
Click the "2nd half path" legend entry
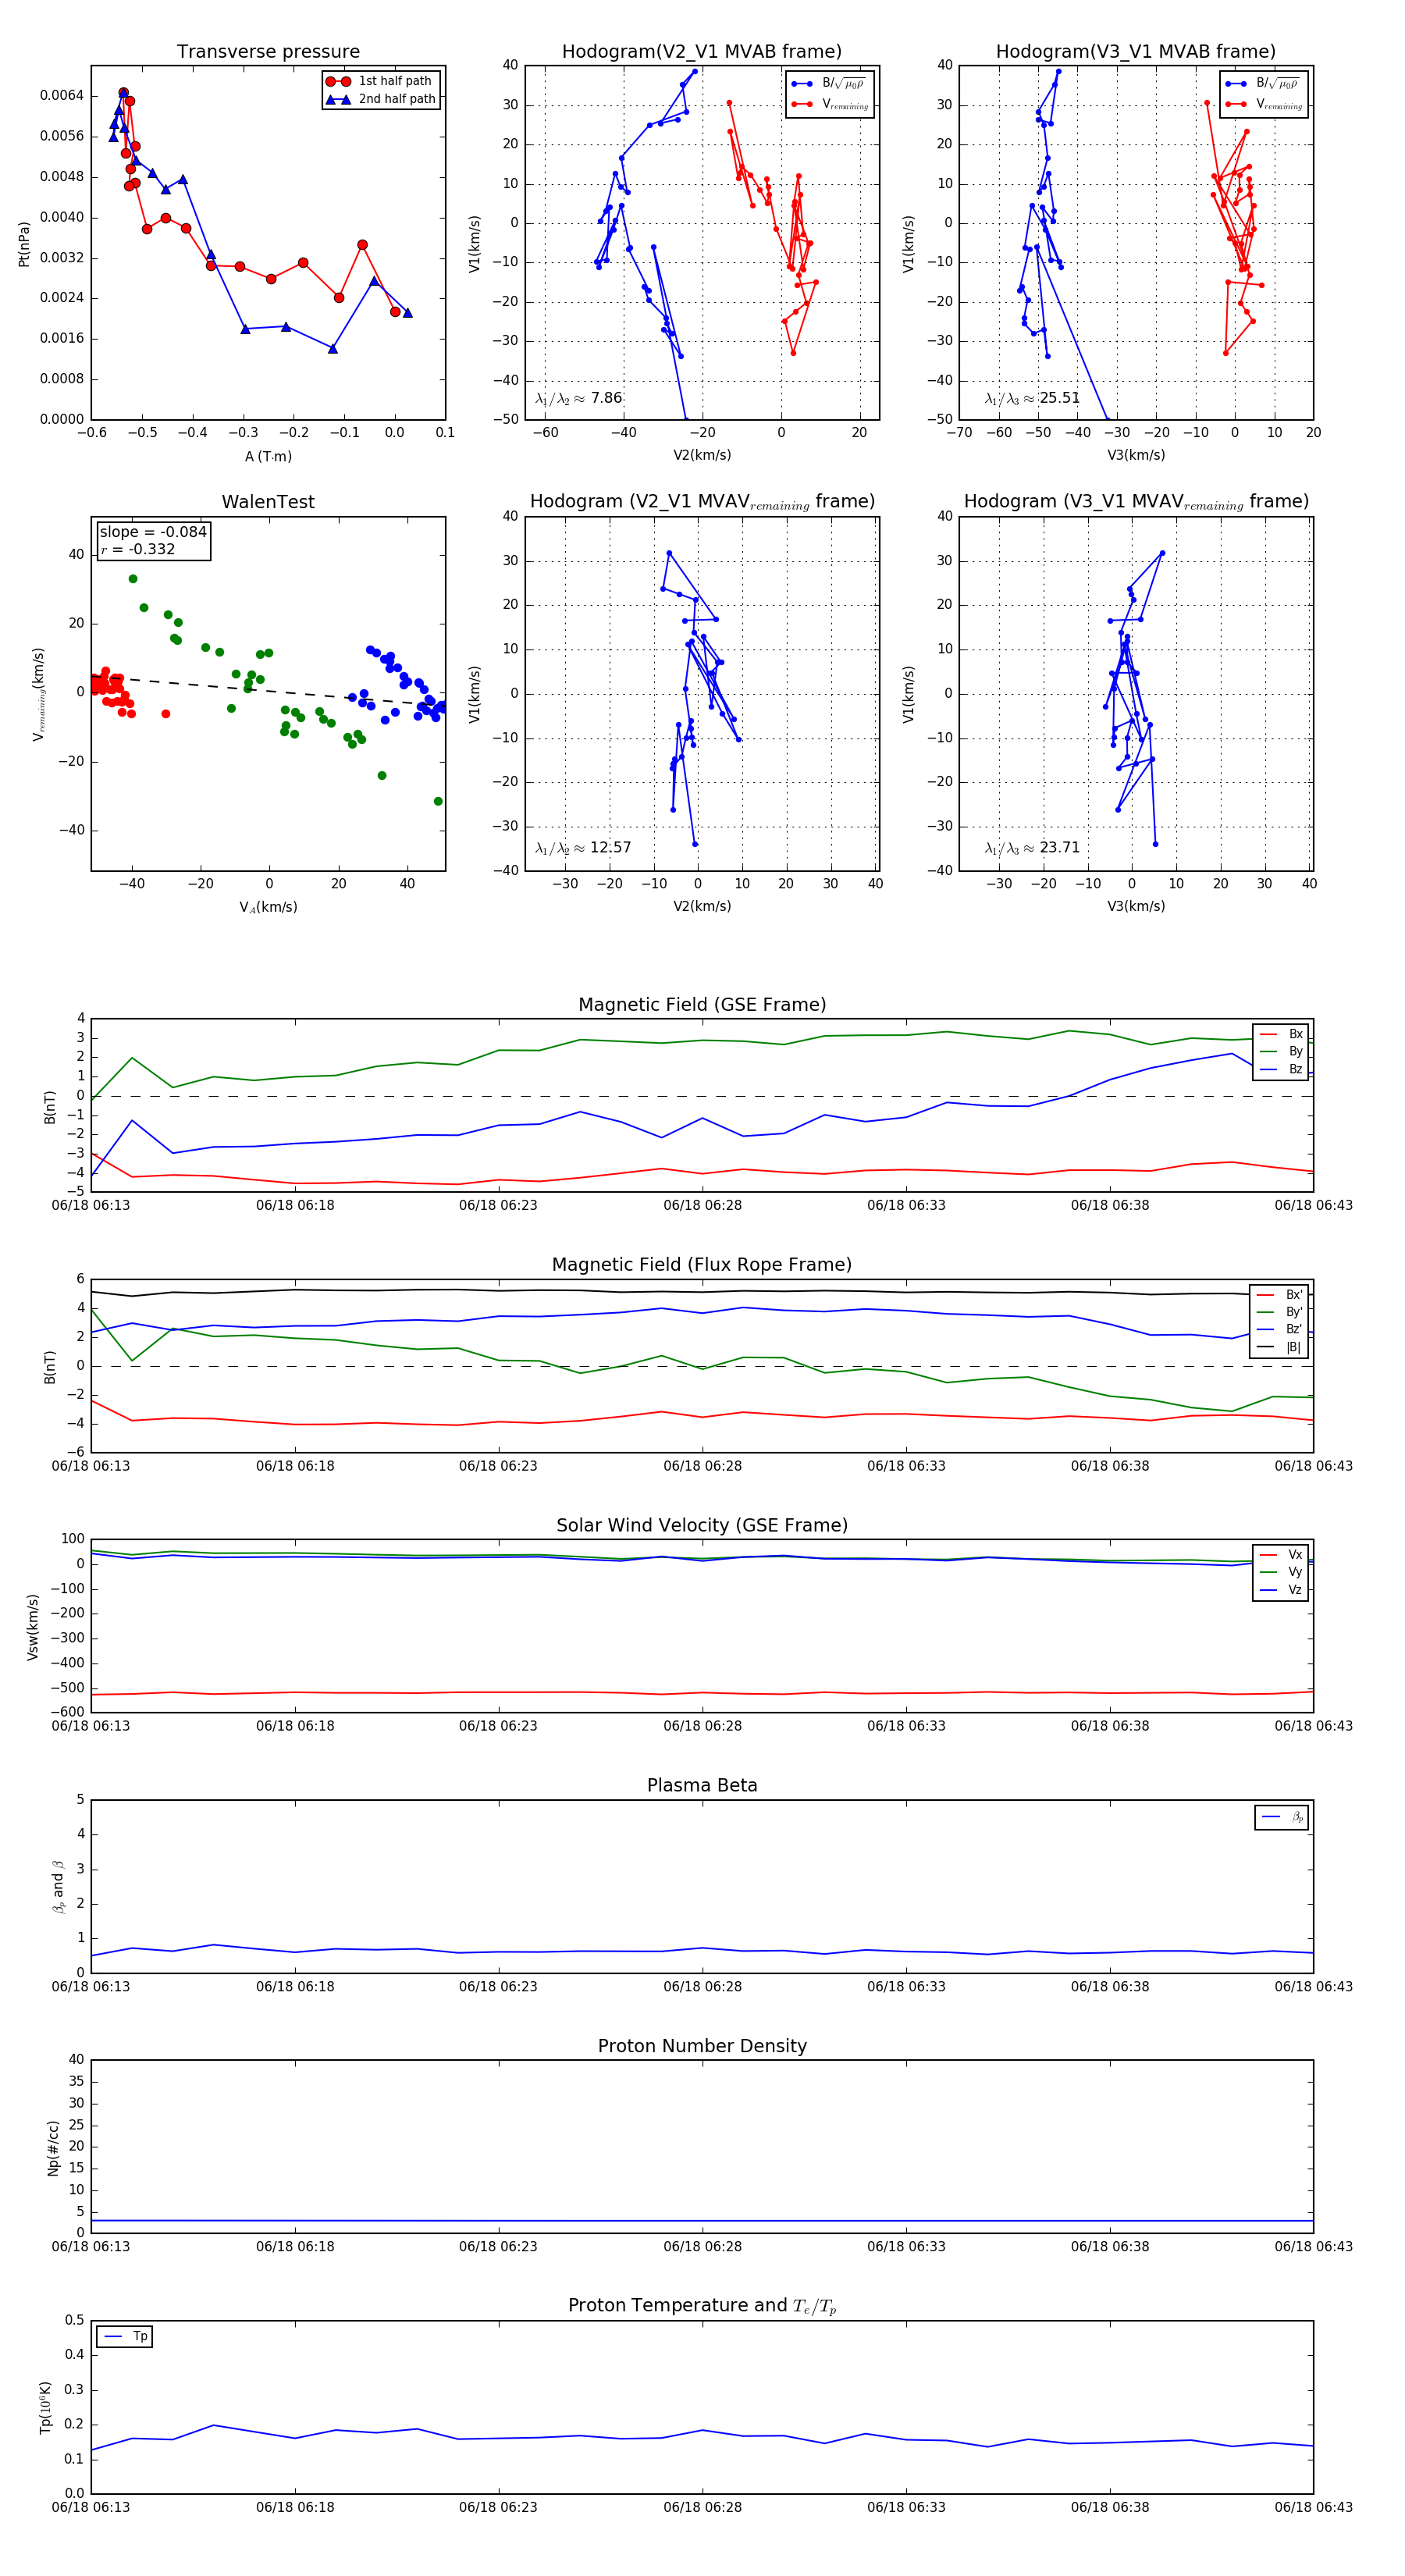(380, 99)
